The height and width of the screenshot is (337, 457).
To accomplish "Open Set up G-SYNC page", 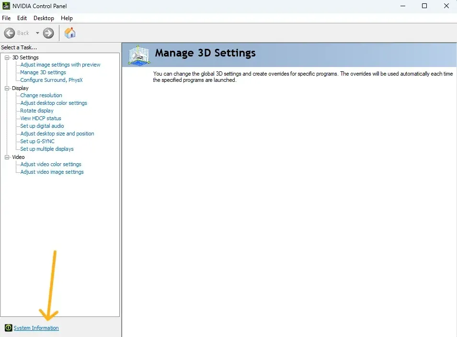I will point(37,141).
